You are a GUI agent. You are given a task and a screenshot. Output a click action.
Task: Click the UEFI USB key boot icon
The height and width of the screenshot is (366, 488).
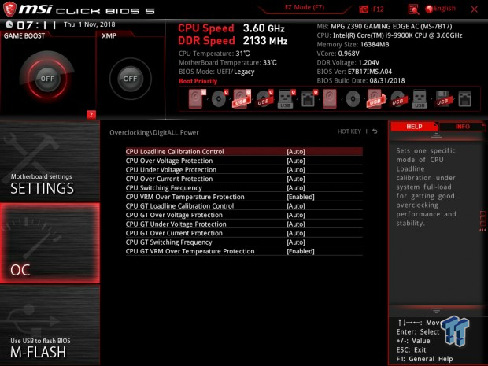[x=287, y=98]
